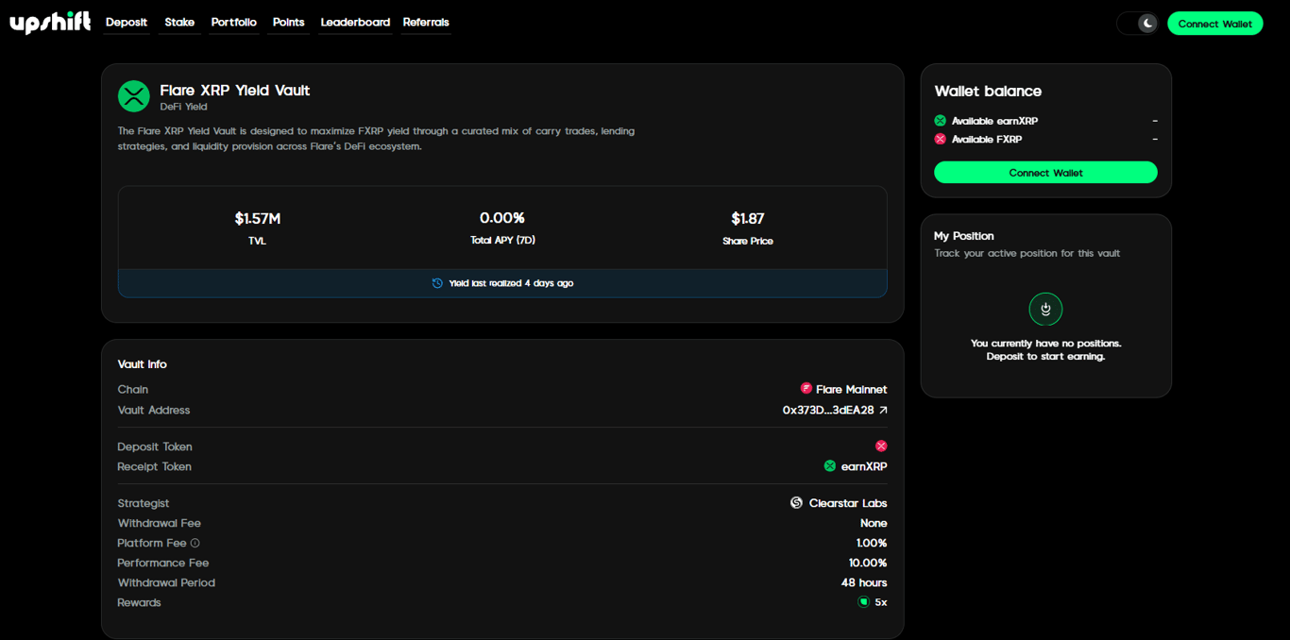Open the vault address external link
Image resolution: width=1290 pixels, height=640 pixels.
click(883, 410)
